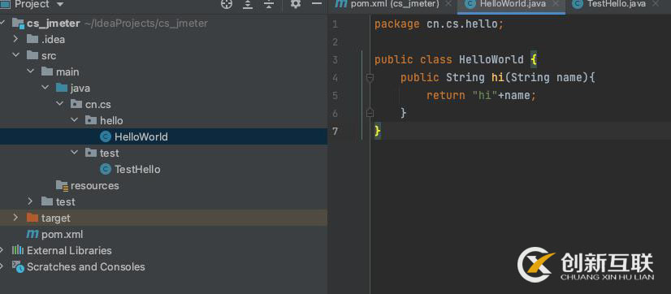The image size is (671, 294).
Task: Click the Collapse All toolbar icon
Action: coord(269,4)
